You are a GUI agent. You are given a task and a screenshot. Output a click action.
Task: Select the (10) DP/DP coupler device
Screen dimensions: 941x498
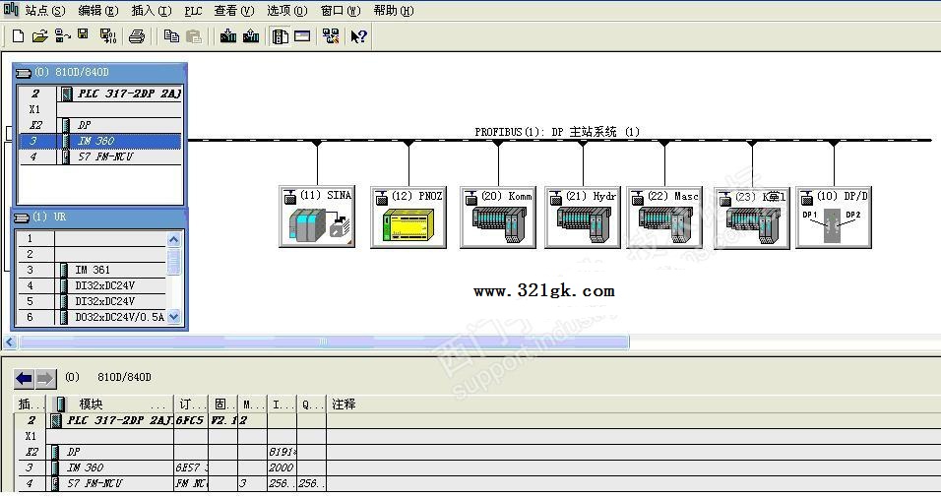[834, 218]
